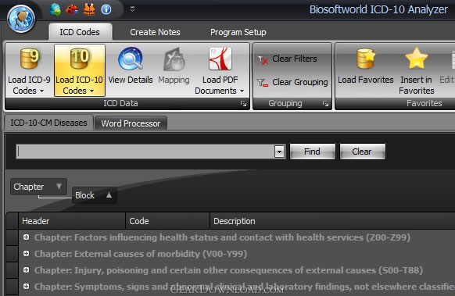Expand Factors influencing health status chapter

coord(26,237)
